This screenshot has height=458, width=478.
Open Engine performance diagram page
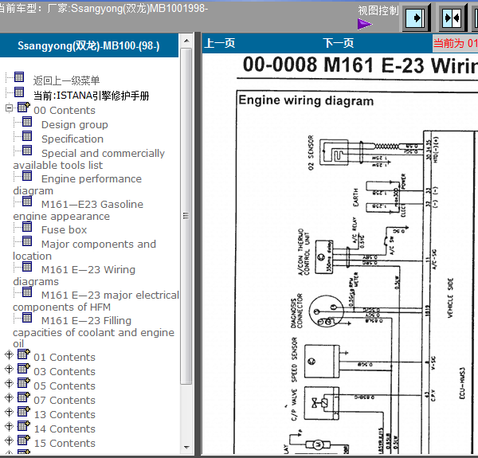click(77, 185)
